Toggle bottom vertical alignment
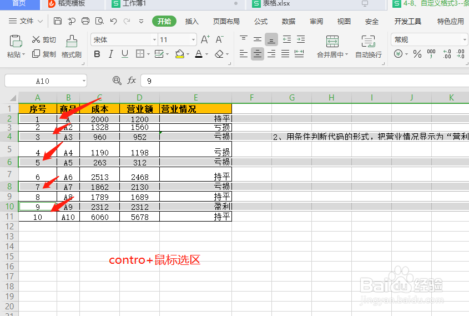 (x=271, y=39)
